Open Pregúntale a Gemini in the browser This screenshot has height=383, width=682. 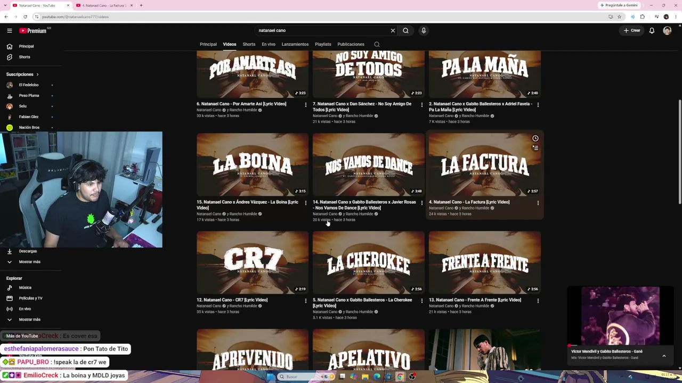pos(619,5)
